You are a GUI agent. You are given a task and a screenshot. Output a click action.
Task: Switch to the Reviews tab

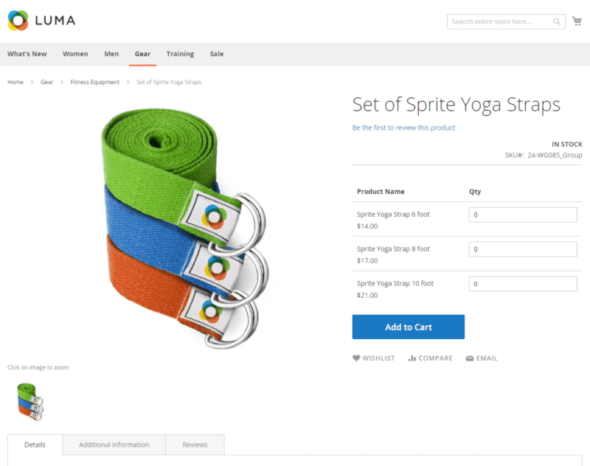tap(195, 445)
